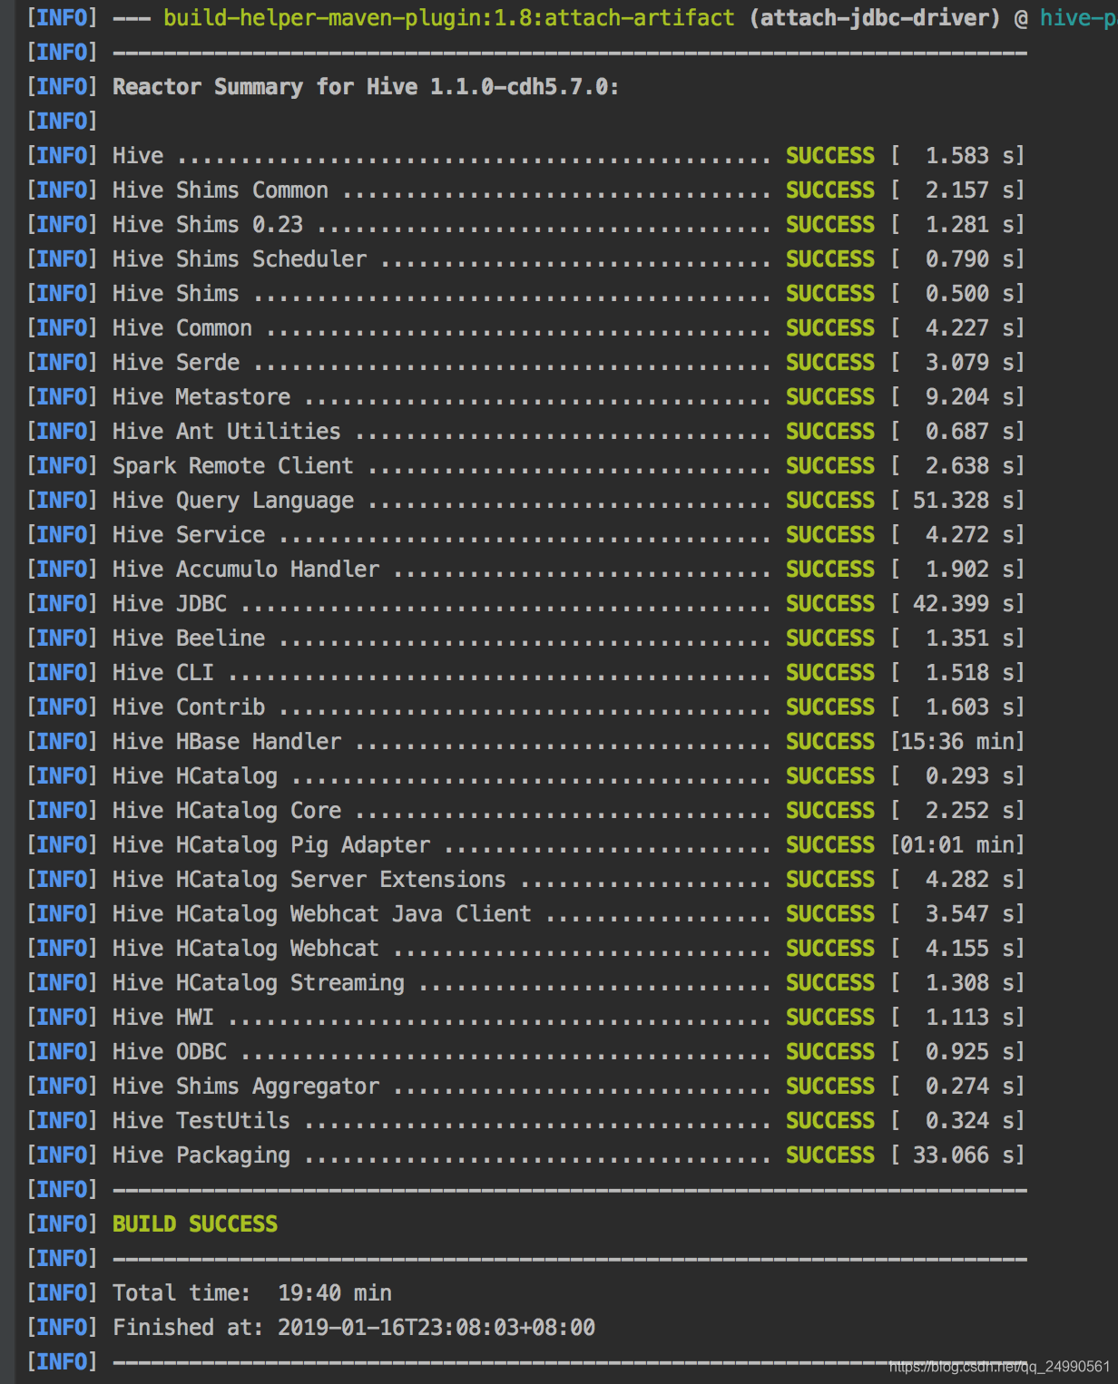Select the 'Hive Shims Common' module name
This screenshot has height=1384, width=1118.
[221, 190]
